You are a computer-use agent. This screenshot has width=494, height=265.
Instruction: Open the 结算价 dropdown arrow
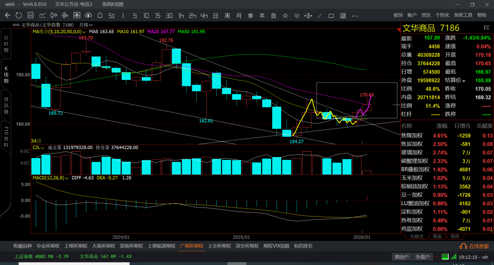(464, 81)
